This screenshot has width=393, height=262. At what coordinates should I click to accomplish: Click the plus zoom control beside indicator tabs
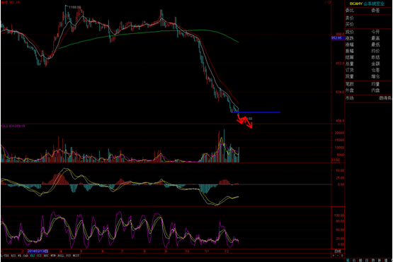pyautogui.click(x=334, y=256)
